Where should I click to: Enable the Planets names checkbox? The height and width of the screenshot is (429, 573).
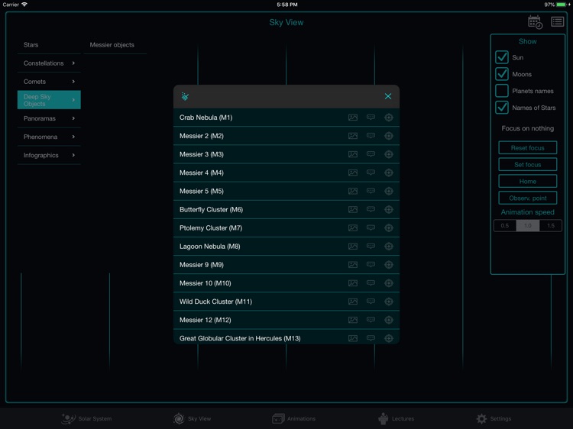502,91
